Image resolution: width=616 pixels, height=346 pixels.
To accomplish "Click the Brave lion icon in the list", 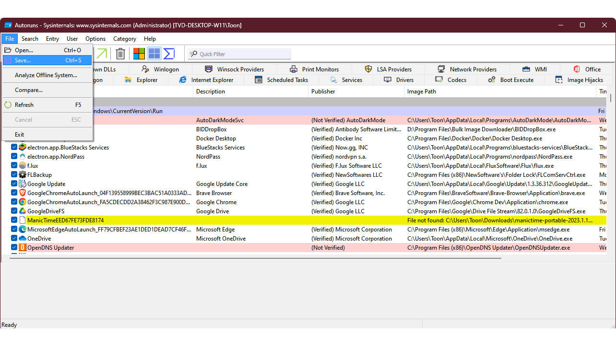I will pyautogui.click(x=22, y=193).
